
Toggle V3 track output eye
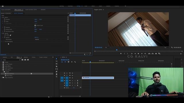pos(72,73)
